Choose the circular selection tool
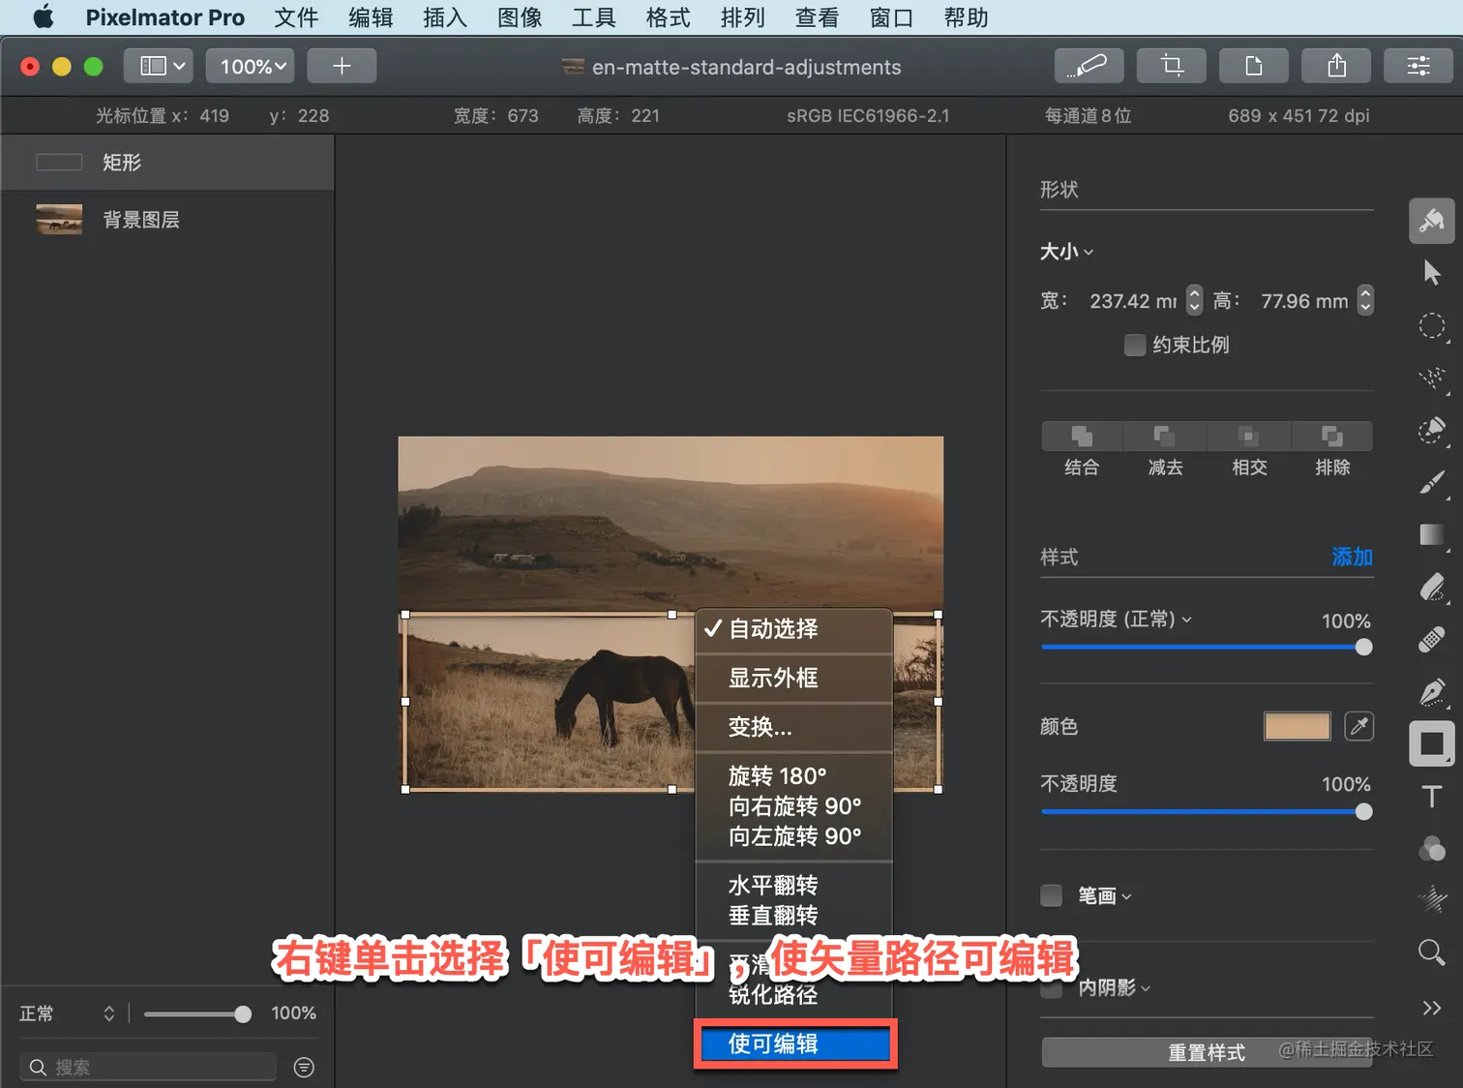Image resolution: width=1463 pixels, height=1088 pixels. point(1432,326)
